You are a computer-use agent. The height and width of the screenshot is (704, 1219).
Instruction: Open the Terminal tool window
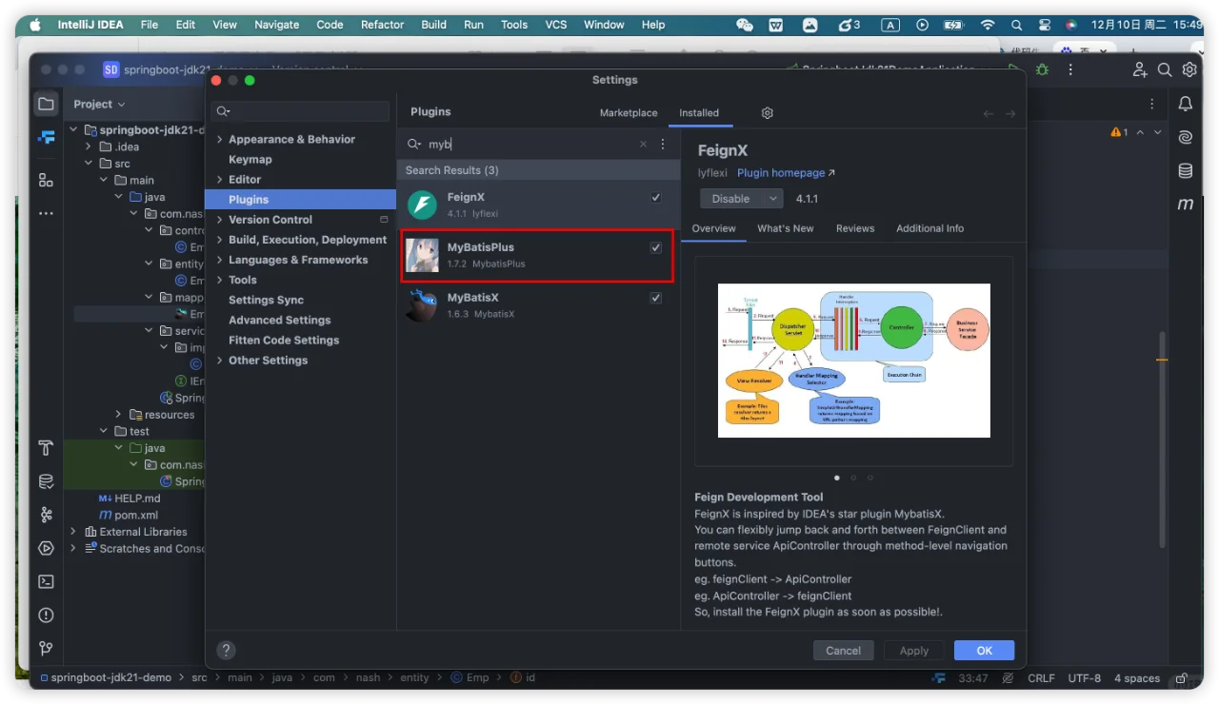tap(46, 581)
